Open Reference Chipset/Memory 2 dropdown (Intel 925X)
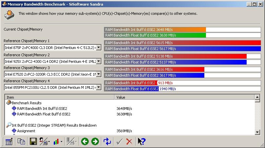This screenshot has height=148, width=265. pos(98,62)
